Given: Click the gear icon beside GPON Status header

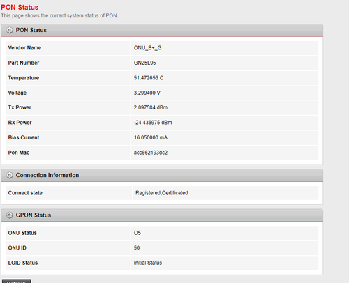Looking at the screenshot, I should (x=10, y=215).
